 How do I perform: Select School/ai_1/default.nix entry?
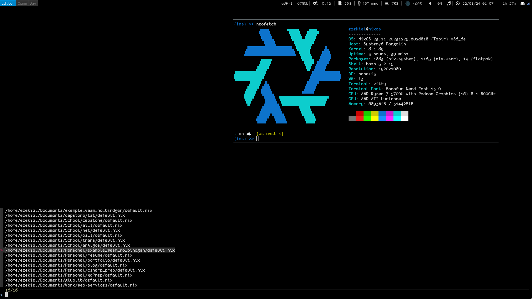click(64, 225)
